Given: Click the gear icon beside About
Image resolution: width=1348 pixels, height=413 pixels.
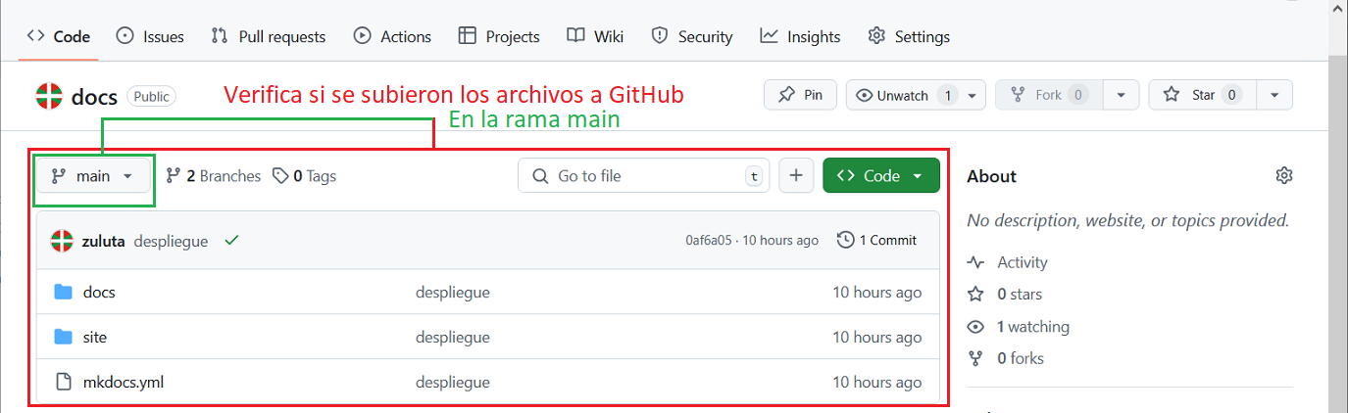Looking at the screenshot, I should click(x=1284, y=176).
